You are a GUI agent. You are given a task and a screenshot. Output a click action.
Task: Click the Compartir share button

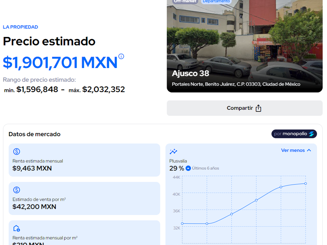[x=244, y=108]
